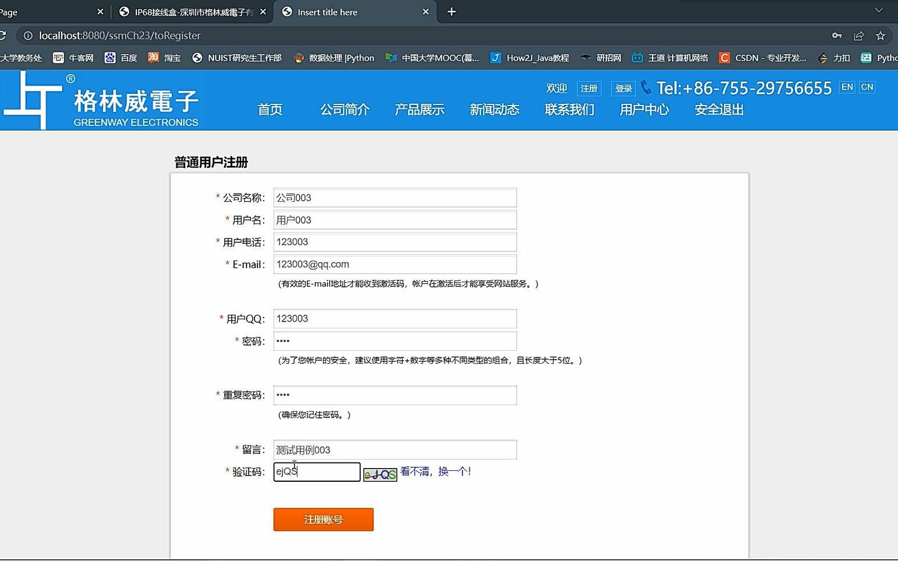
Task: Expand the tab search chevron
Action: coord(879,11)
